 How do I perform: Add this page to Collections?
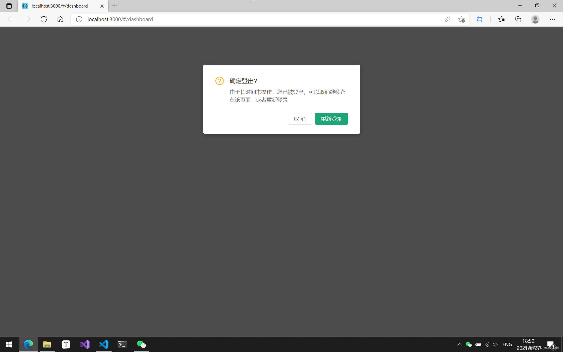click(x=518, y=19)
